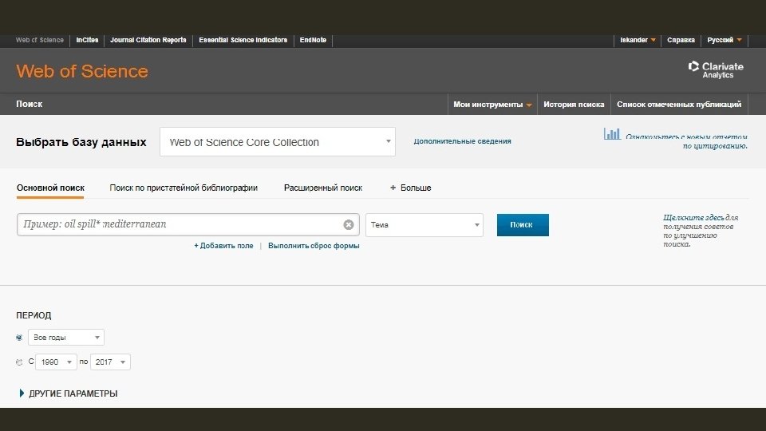Viewport: 766px width, 431px height.
Task: Open the Web of Science Core Collection dropdown
Action: pos(278,142)
